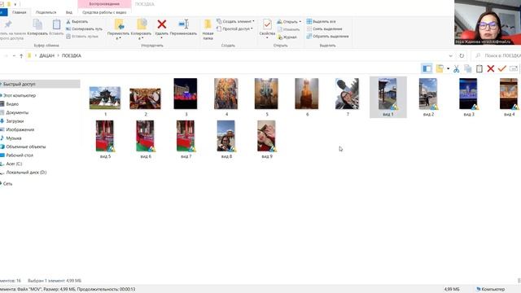Open the Properties ribbon button
This screenshot has width=521, height=293.
[267, 28]
